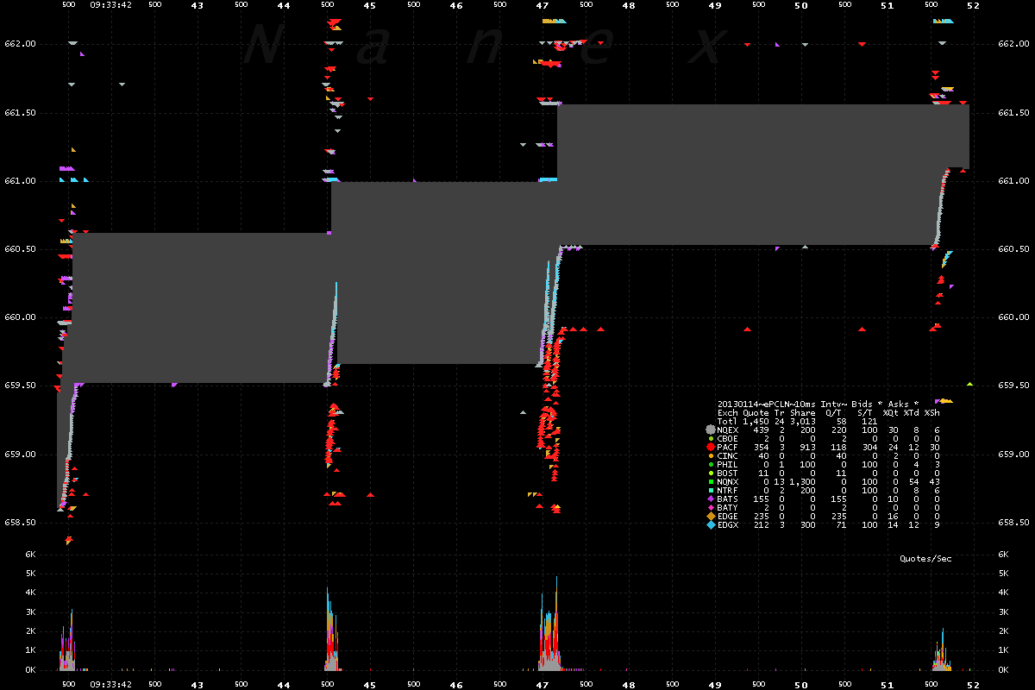
Task: Select the 'EDGE' exchange name
Action: [x=728, y=516]
